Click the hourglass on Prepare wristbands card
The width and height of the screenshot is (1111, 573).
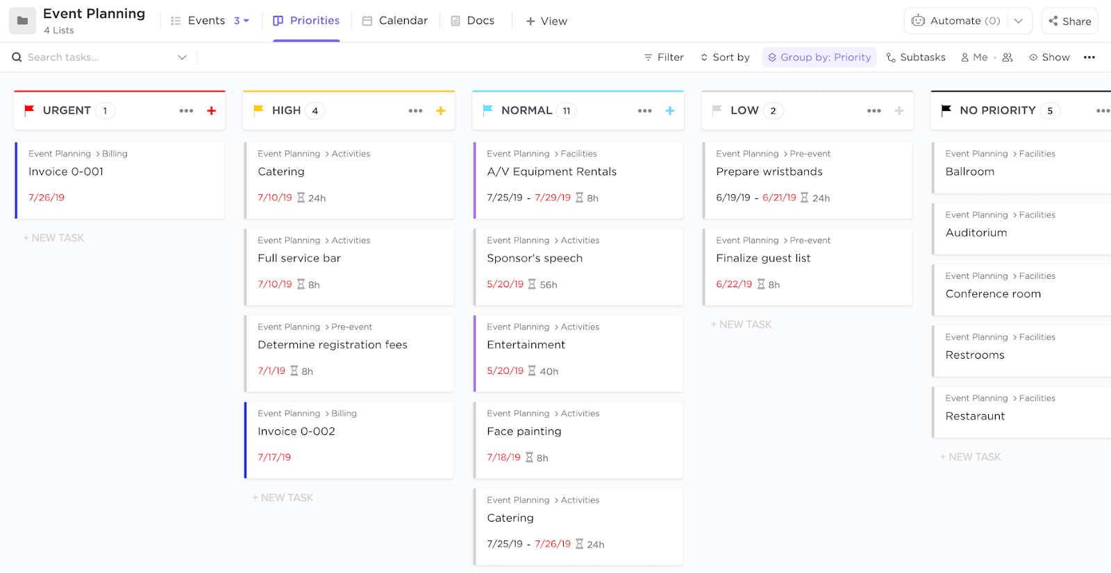pyautogui.click(x=804, y=198)
